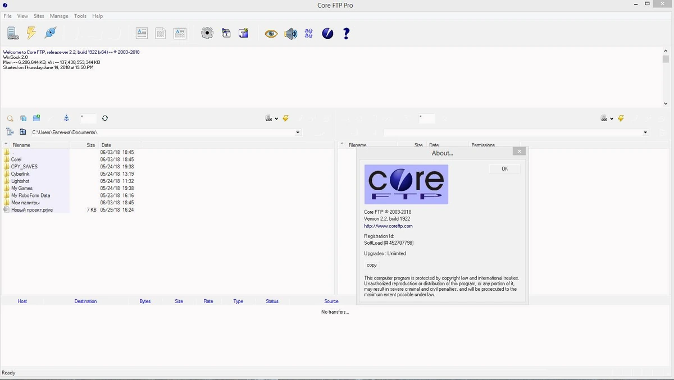Open the local path dropdown for Documents

coord(298,132)
